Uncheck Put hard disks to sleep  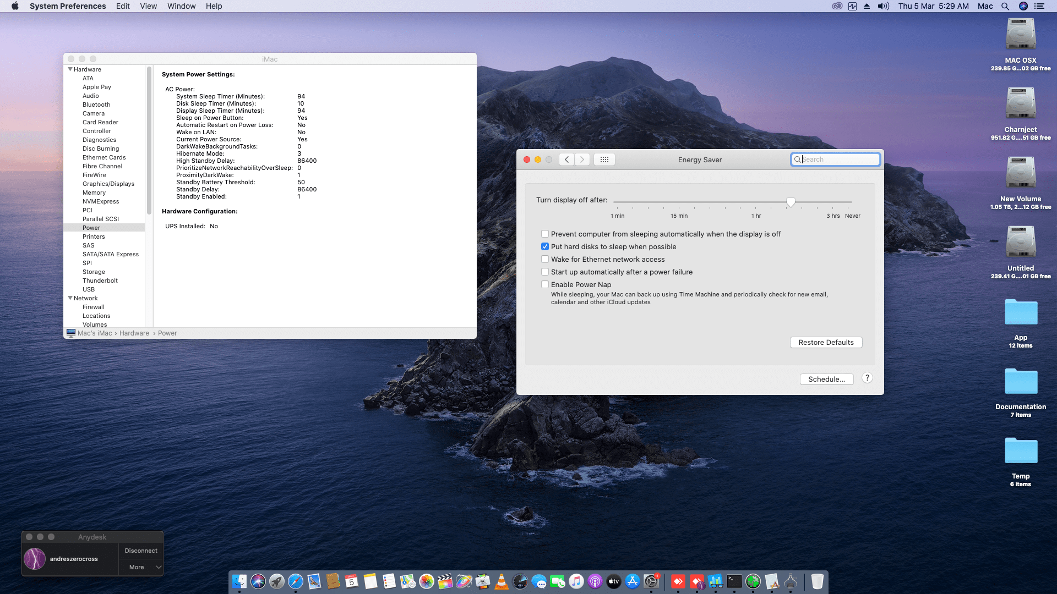click(545, 246)
